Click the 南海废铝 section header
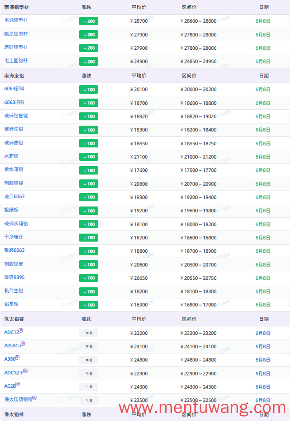 tap(14, 75)
